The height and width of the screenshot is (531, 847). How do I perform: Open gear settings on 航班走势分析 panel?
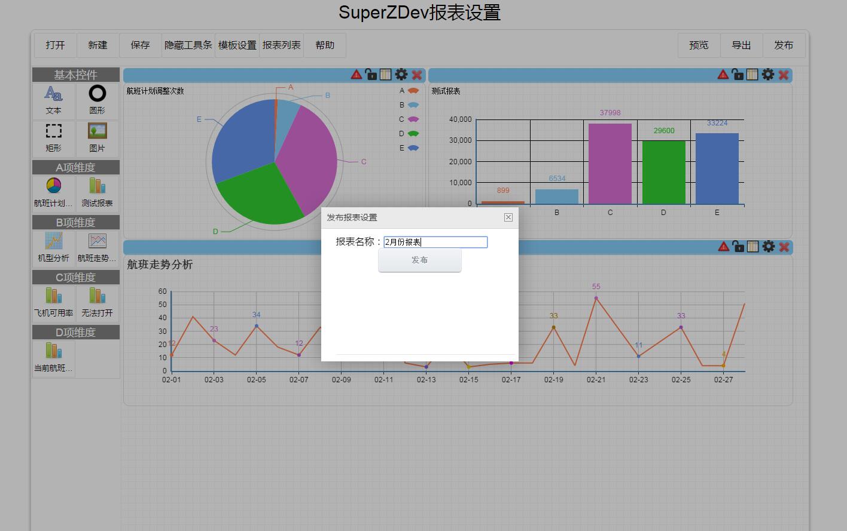(x=769, y=247)
